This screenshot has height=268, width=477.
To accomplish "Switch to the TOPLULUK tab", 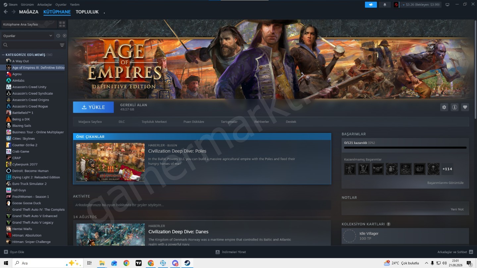I will pyautogui.click(x=87, y=12).
